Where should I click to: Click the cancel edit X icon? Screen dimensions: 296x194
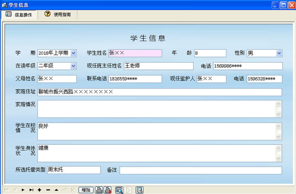tap(73, 190)
